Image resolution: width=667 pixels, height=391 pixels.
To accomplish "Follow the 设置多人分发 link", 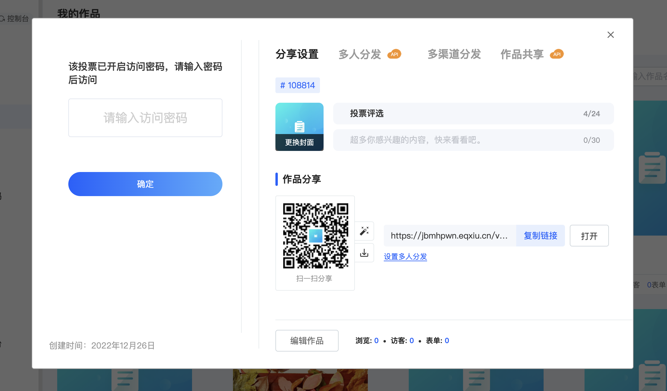I will coord(405,257).
